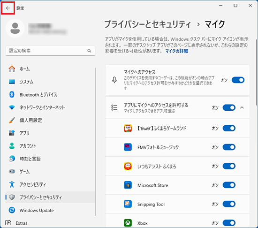The height and width of the screenshot is (228, 258).
Task: Select the privacy shield icon
Action: click(12, 197)
